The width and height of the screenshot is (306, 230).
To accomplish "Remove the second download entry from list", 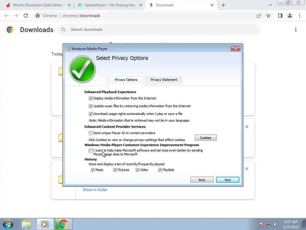I will click(x=247, y=127).
